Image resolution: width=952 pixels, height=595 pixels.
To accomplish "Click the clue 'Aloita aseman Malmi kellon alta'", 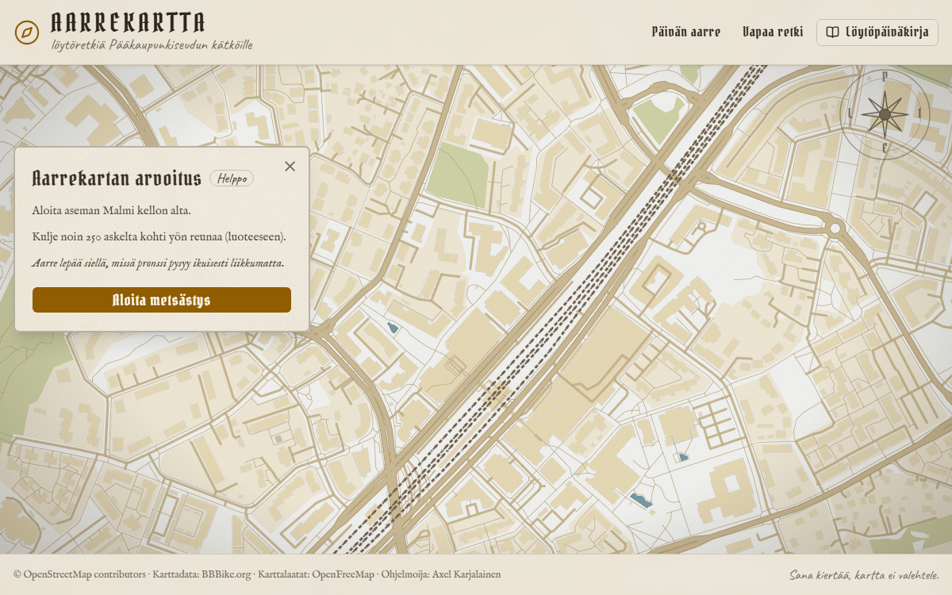I will (112, 210).
